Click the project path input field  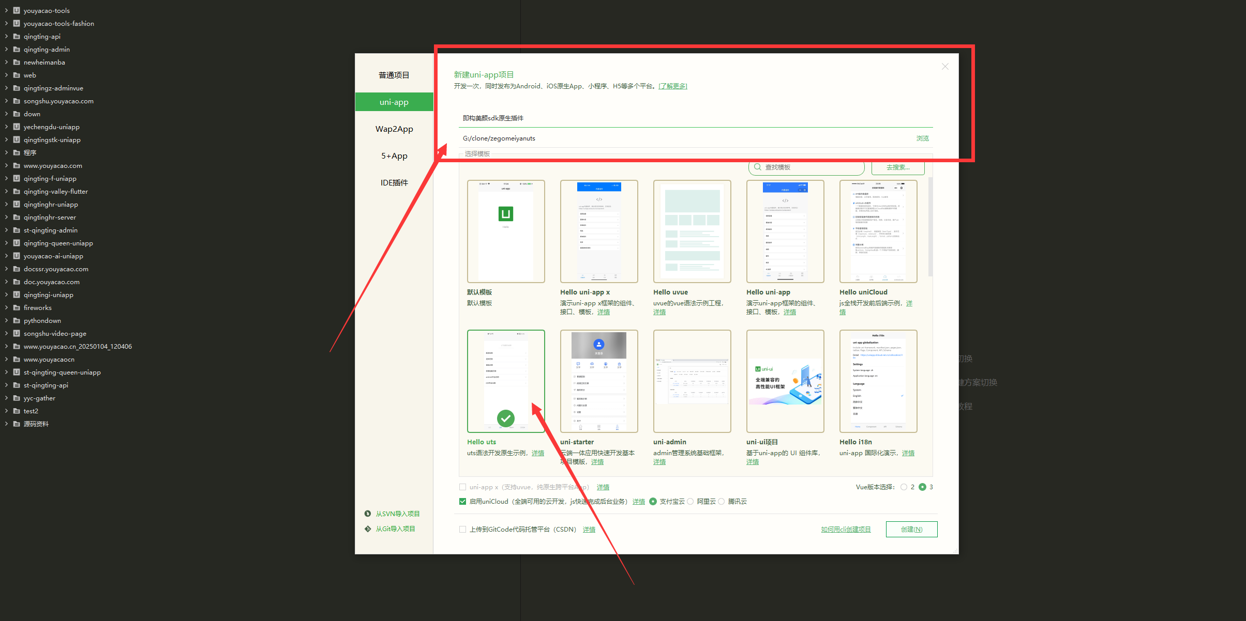685,138
